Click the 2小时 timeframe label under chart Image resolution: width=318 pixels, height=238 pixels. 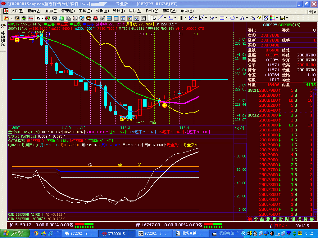(x=239, y=128)
